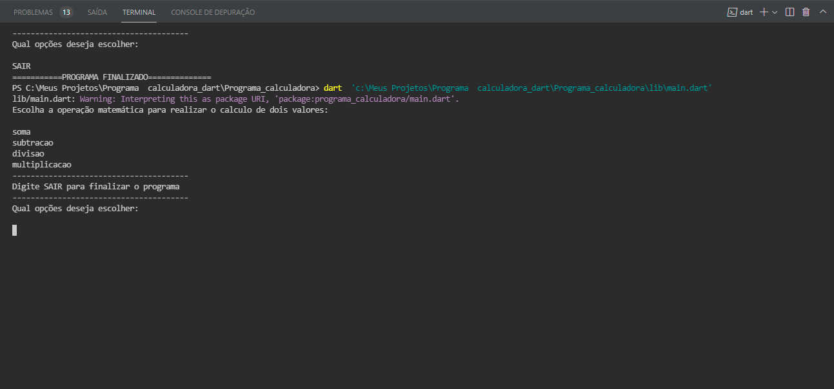Switch to the SAÍDA tab
The height and width of the screenshot is (389, 834).
97,12
